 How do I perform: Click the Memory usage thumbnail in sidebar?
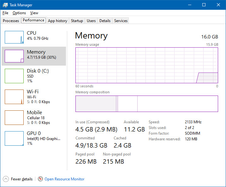pyautogui.click(x=14, y=56)
